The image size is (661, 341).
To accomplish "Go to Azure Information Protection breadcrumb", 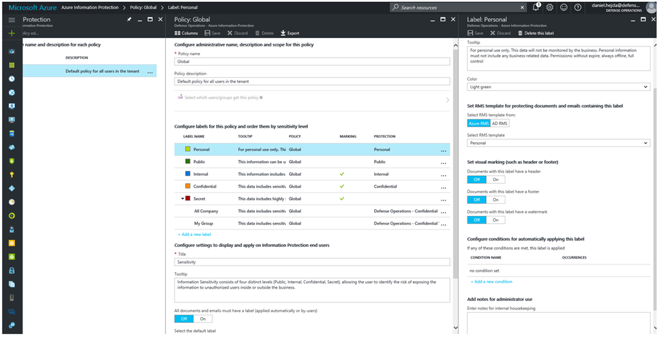I will tap(90, 7).
